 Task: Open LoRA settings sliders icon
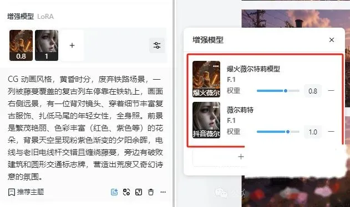157,45
